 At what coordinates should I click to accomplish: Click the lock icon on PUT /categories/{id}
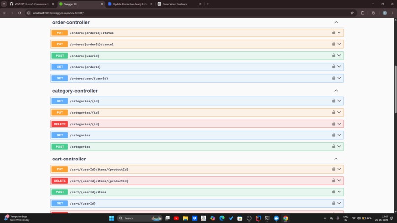pyautogui.click(x=333, y=112)
